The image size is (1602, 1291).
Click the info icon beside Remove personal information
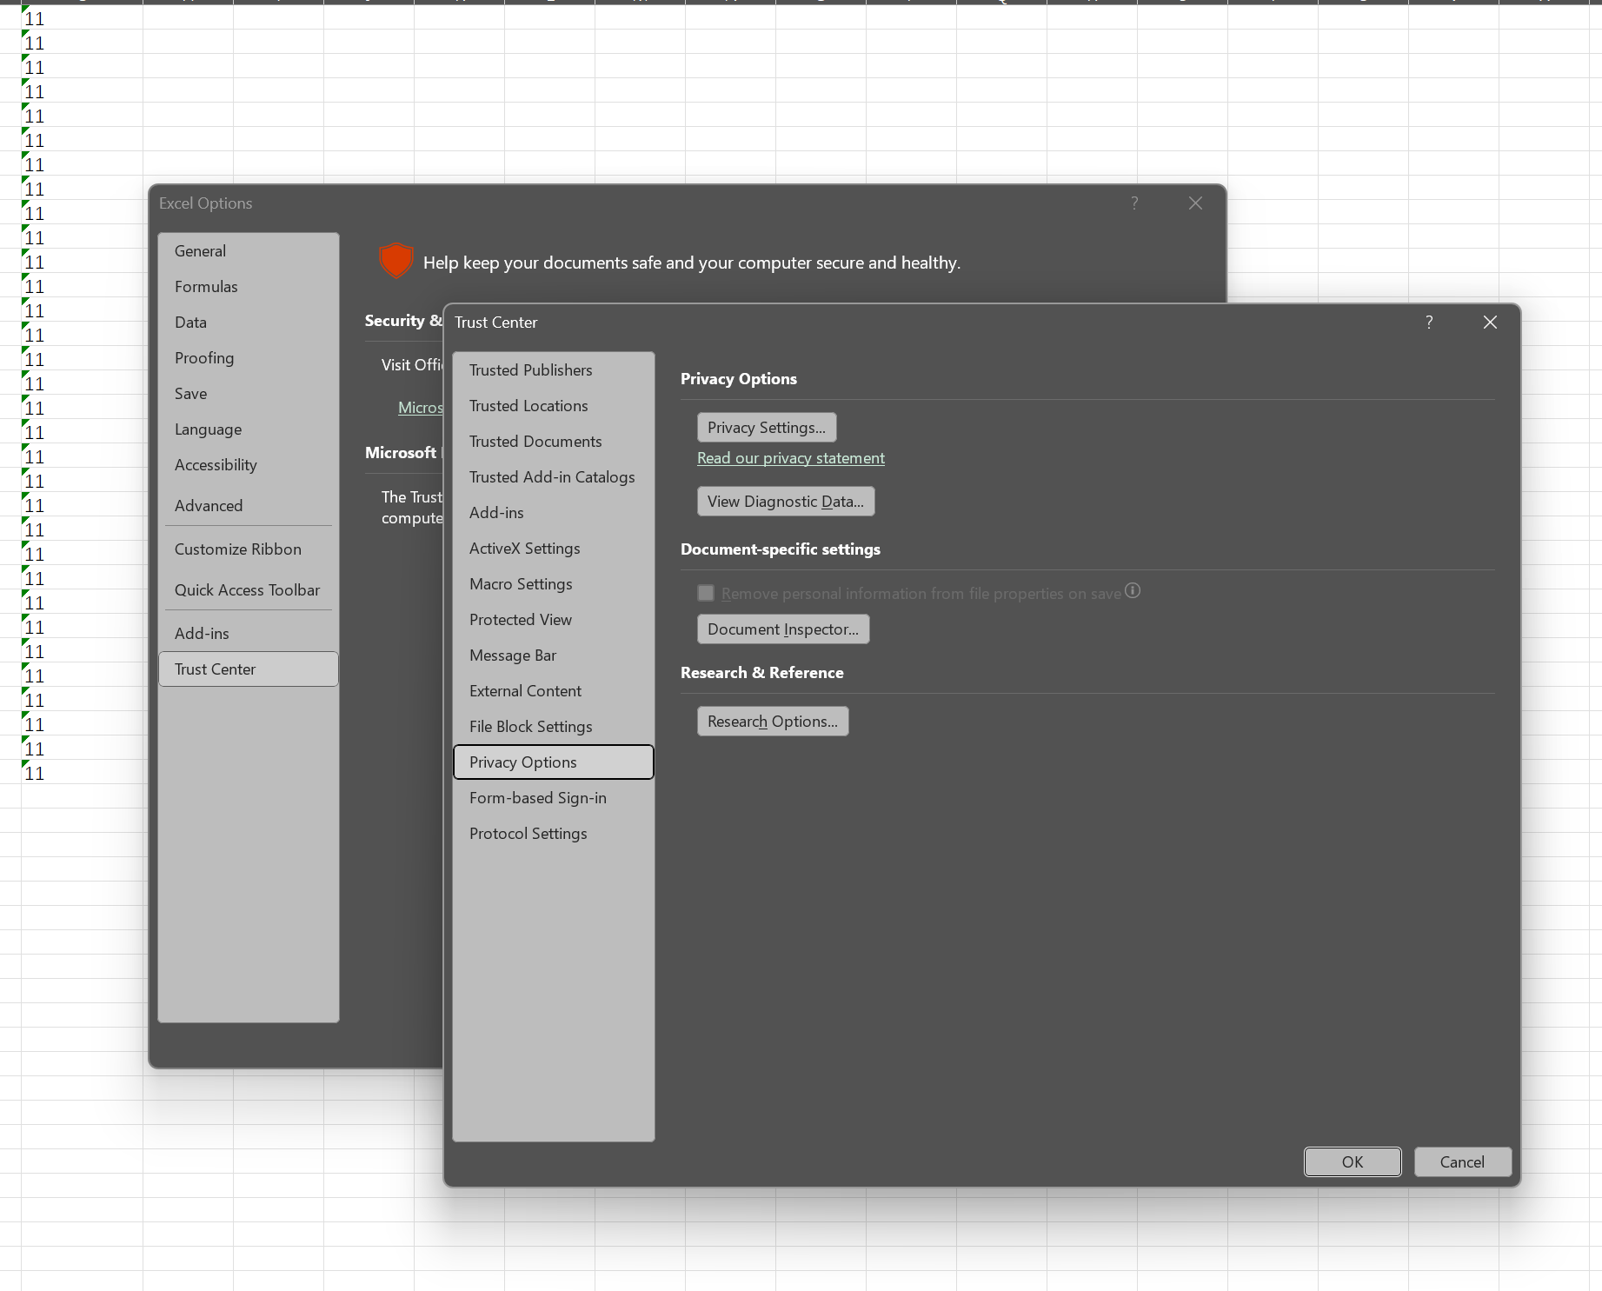tap(1133, 591)
